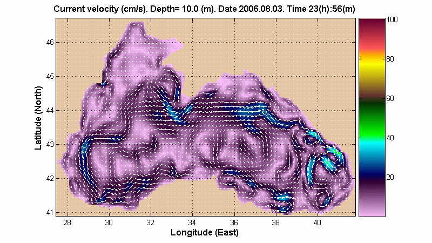Click the colorbar value 40
The image size is (432, 243).
390,138
